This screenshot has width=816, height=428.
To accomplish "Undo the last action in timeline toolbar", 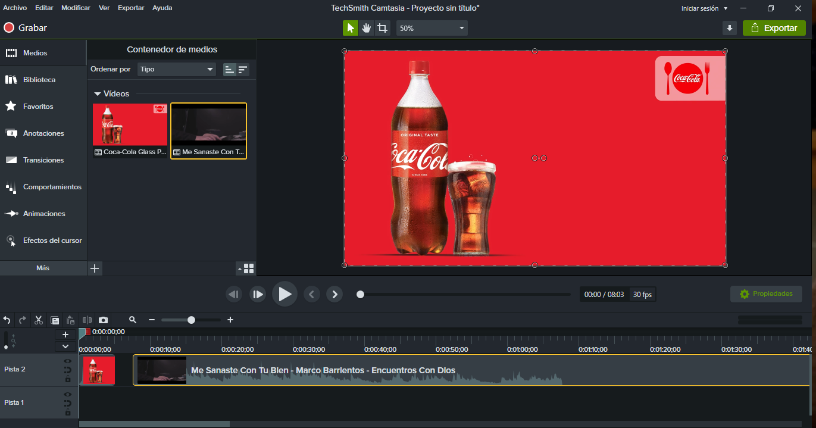I will click(x=7, y=320).
